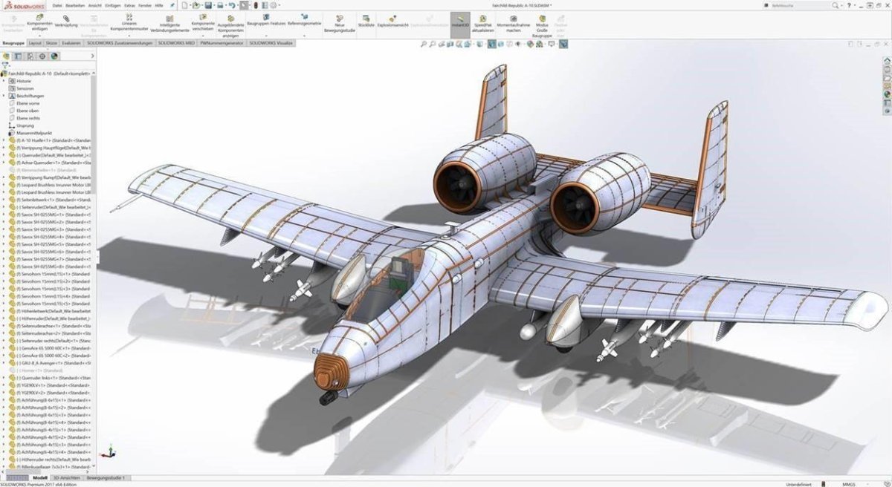Open the ConfigurationManager panel tab
The width and height of the screenshot is (892, 487).
[30, 56]
